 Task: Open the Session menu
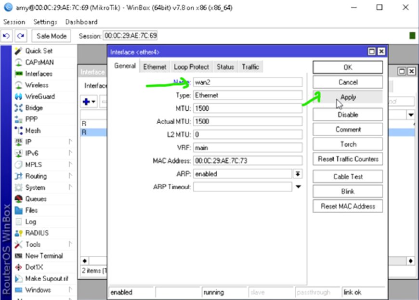pos(14,22)
